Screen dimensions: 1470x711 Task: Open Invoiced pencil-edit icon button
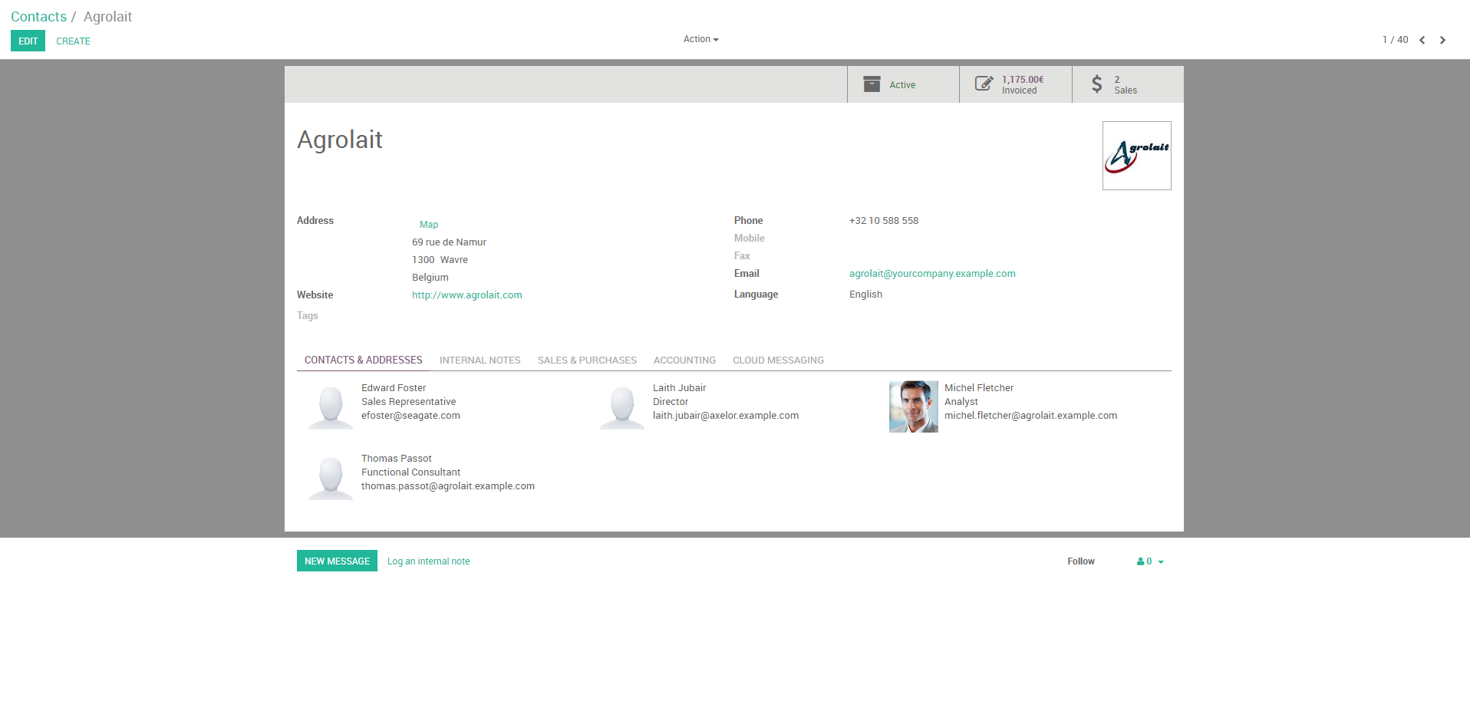pyautogui.click(x=984, y=84)
